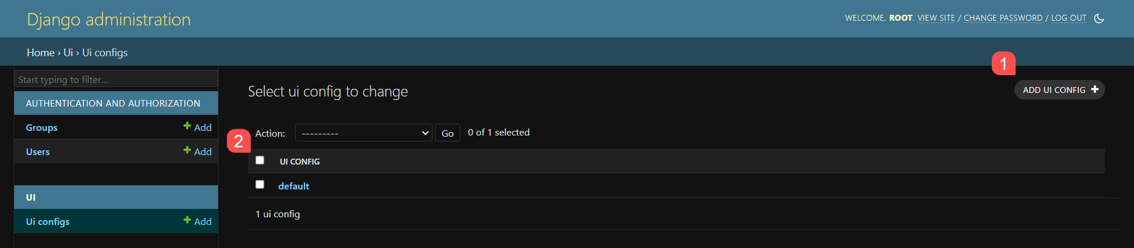
Task: Click the plus icon beside Users
Action: 187,150
